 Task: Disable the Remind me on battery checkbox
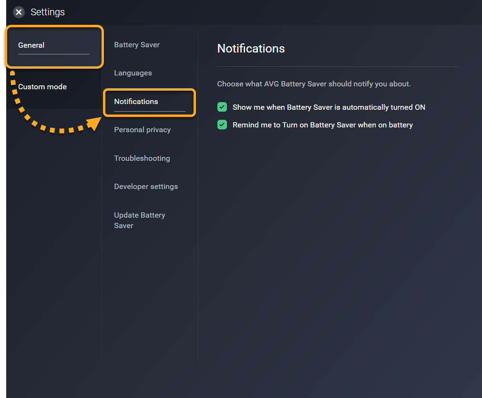click(222, 125)
